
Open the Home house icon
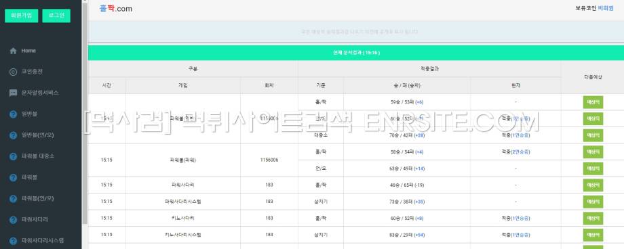[x=13, y=51]
